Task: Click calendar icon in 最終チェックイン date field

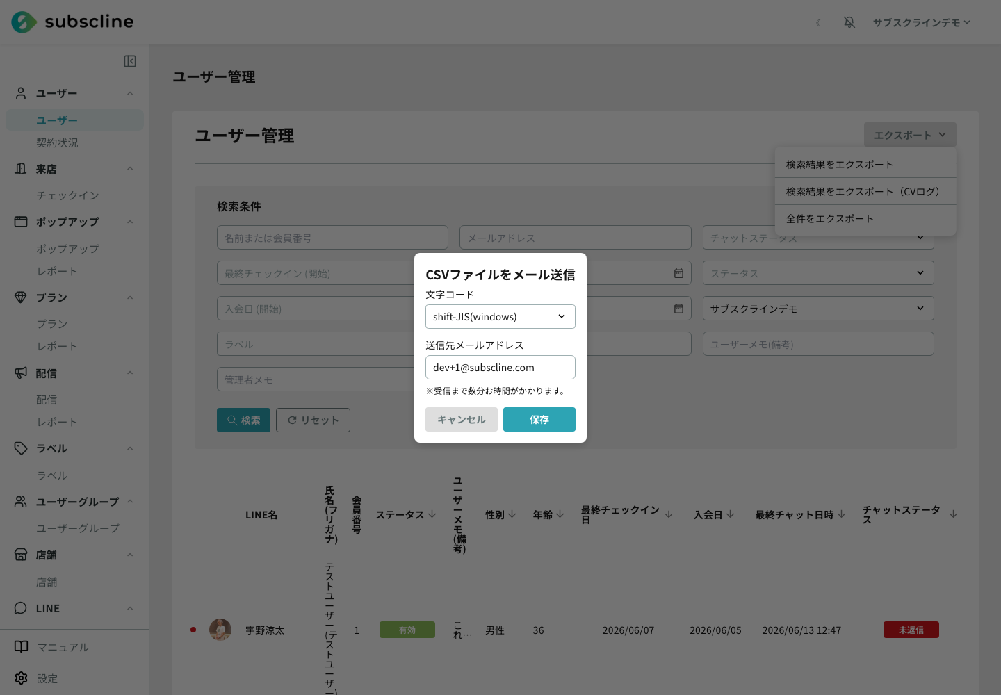Action: 678,273
